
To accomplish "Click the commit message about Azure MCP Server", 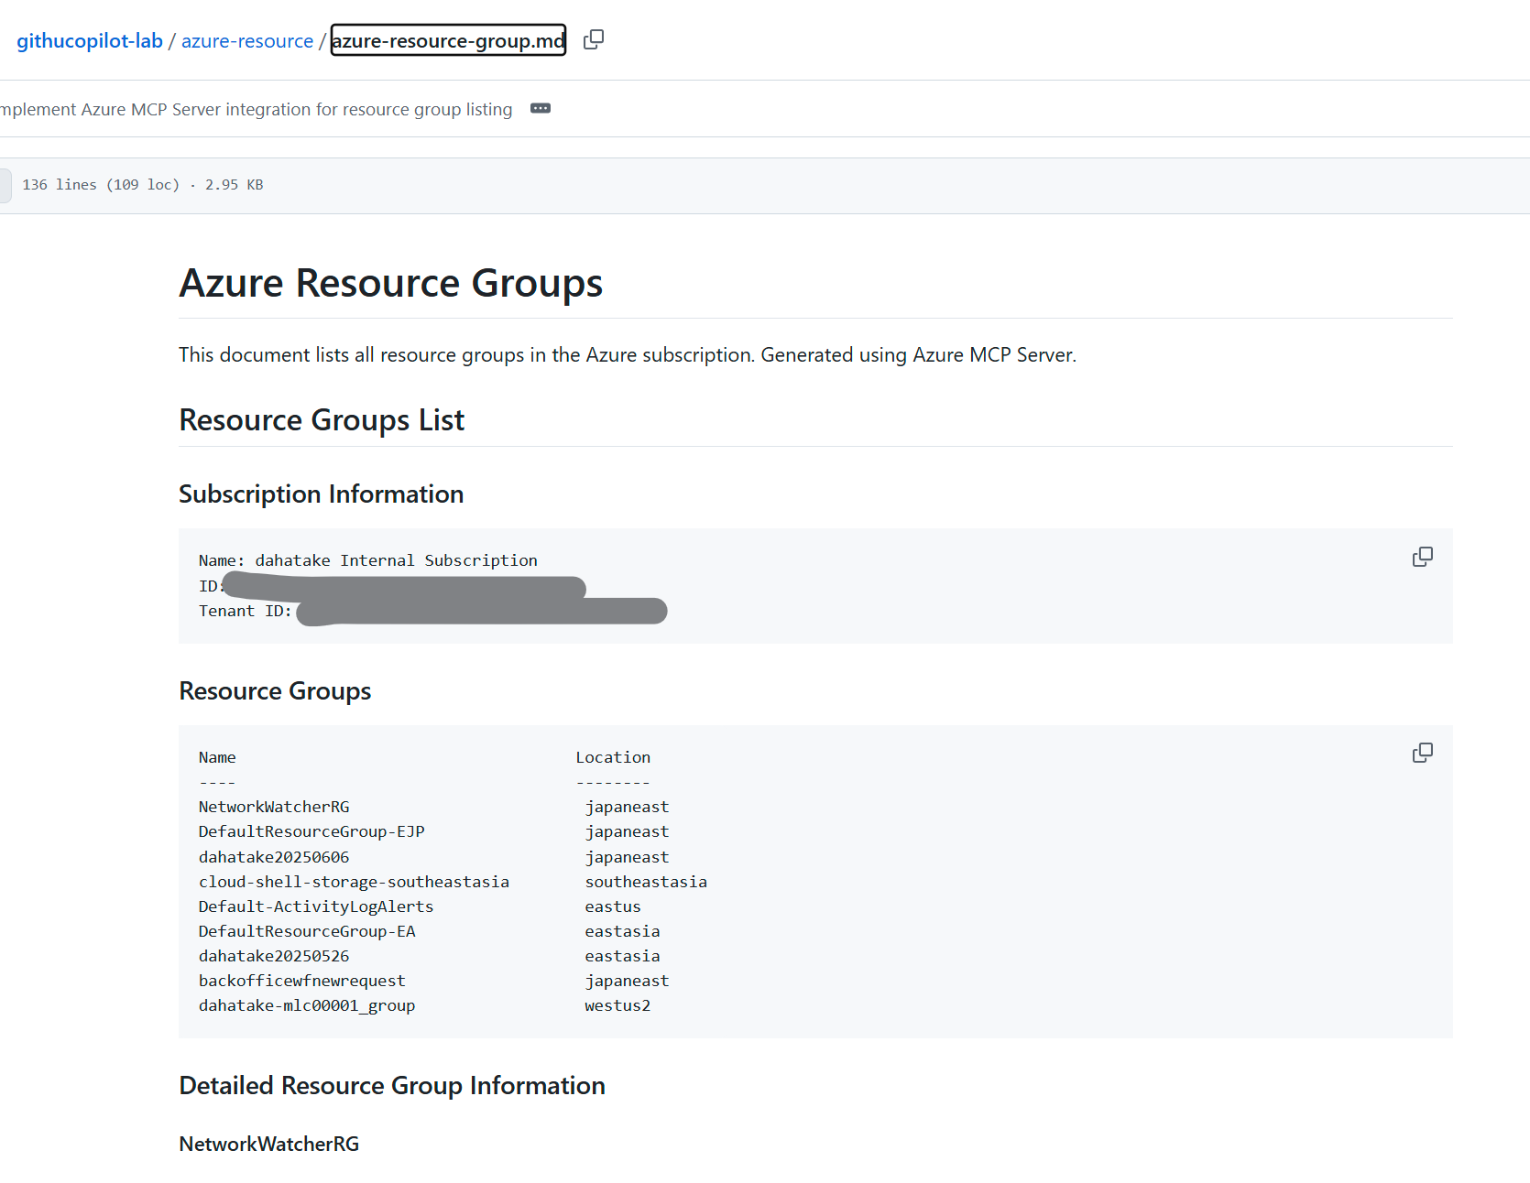I will [257, 109].
